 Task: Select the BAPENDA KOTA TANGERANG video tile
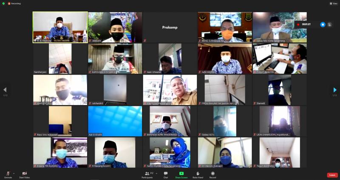tap(170, 121)
